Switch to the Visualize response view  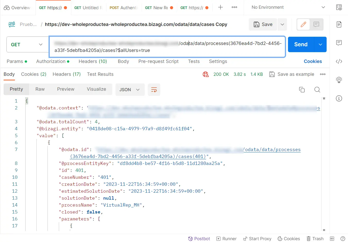[96, 89]
